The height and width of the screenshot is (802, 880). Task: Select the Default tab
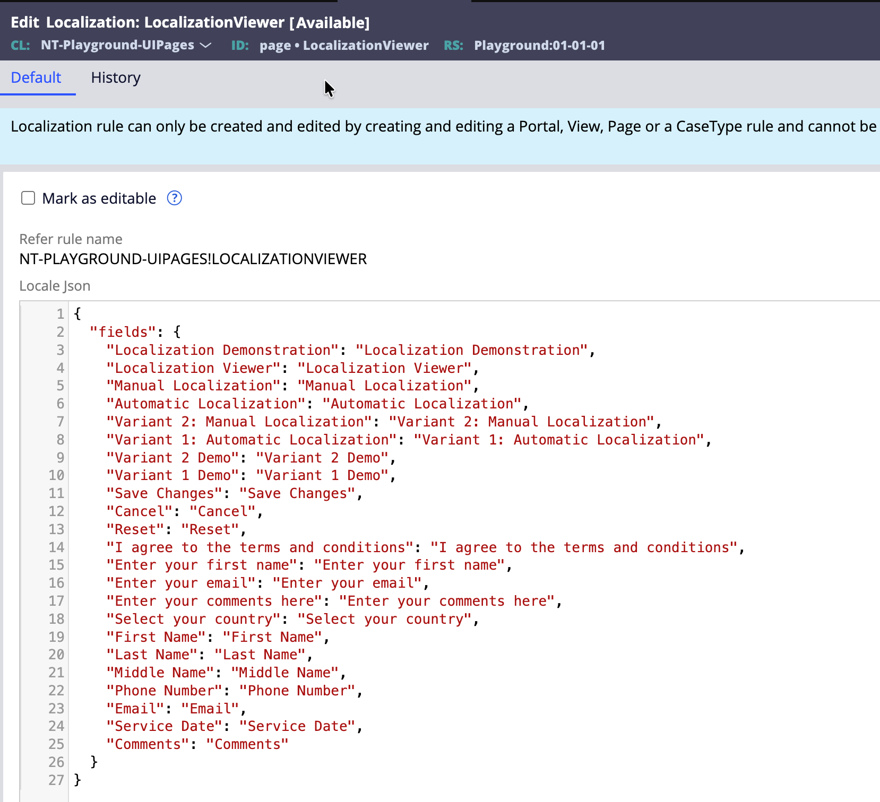click(x=36, y=78)
